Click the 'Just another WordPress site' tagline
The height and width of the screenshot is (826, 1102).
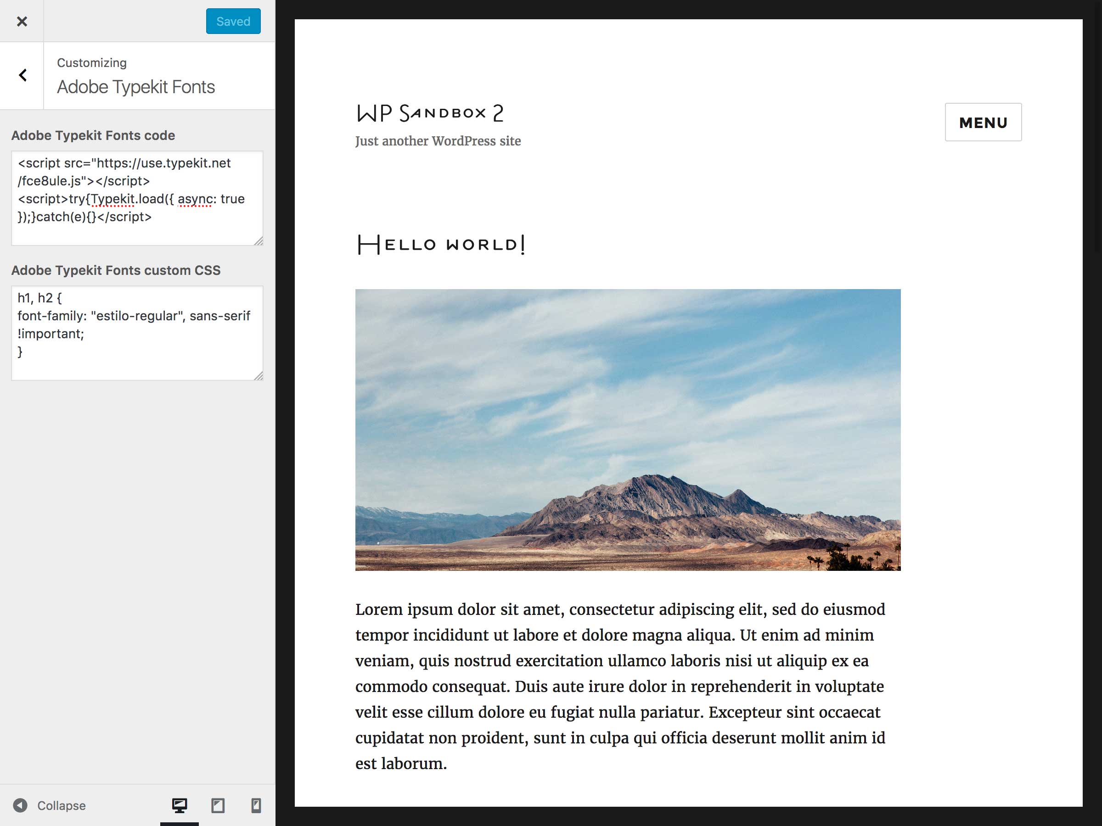(x=438, y=141)
